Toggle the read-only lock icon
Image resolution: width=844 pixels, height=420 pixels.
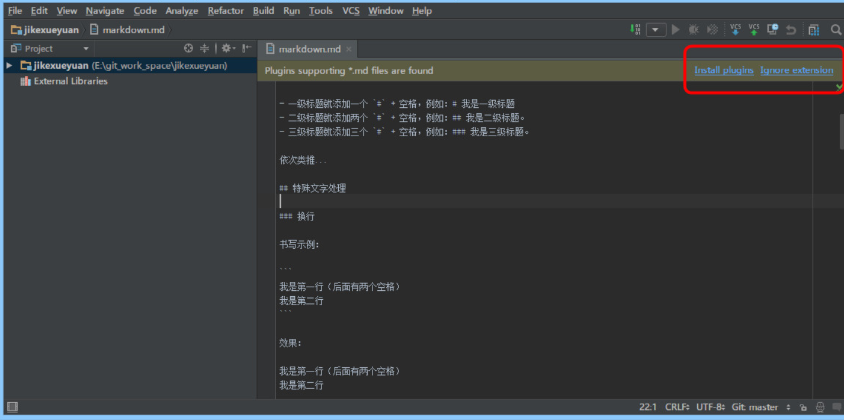803,408
